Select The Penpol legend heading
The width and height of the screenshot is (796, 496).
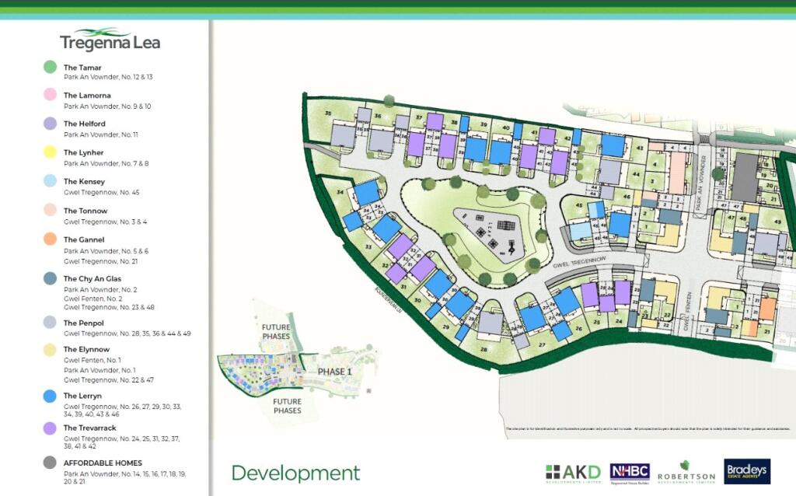pos(83,323)
